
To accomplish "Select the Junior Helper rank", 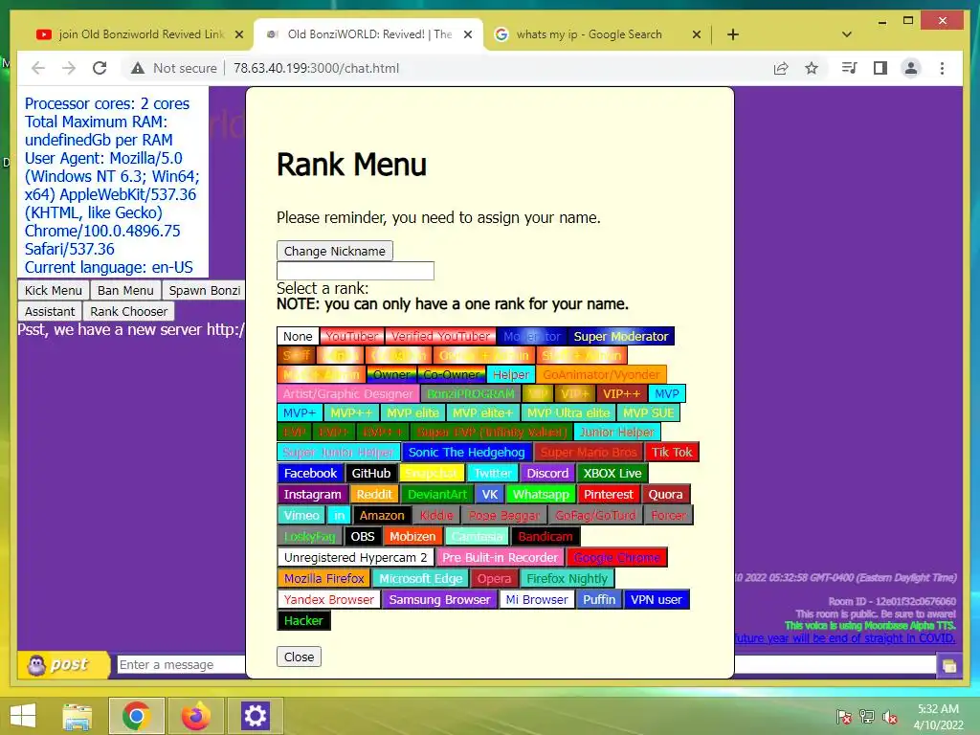I will 616,432.
